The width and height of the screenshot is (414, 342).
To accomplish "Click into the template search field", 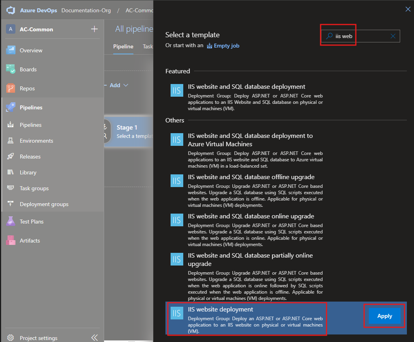I will (x=361, y=36).
